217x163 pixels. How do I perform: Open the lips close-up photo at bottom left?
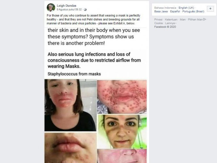71,148
